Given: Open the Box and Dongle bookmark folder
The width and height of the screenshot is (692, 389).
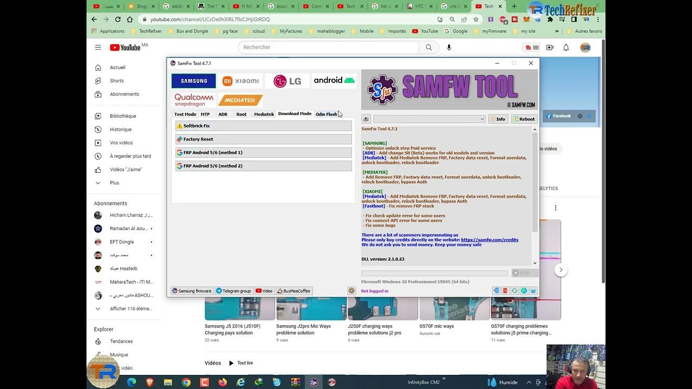Looking at the screenshot, I should [x=188, y=31].
